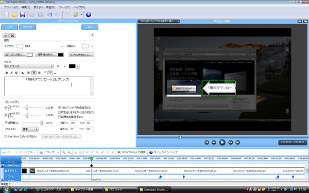
Task: Click the Undo arrow icon
Action: click(49, 14)
